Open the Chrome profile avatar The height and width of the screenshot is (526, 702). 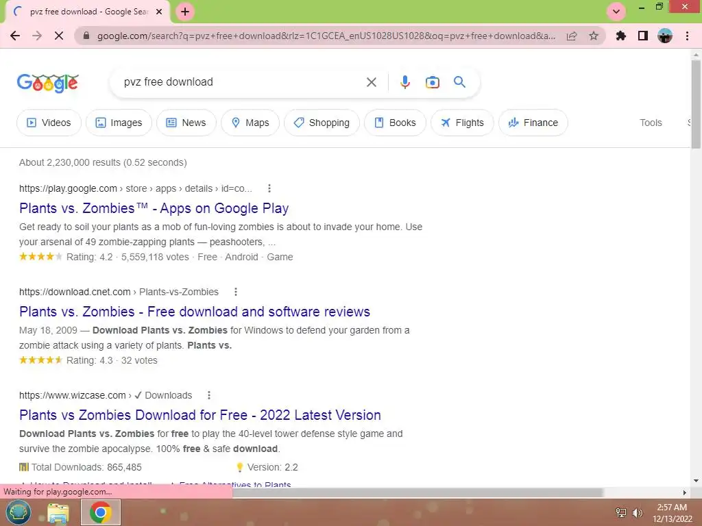(x=665, y=36)
